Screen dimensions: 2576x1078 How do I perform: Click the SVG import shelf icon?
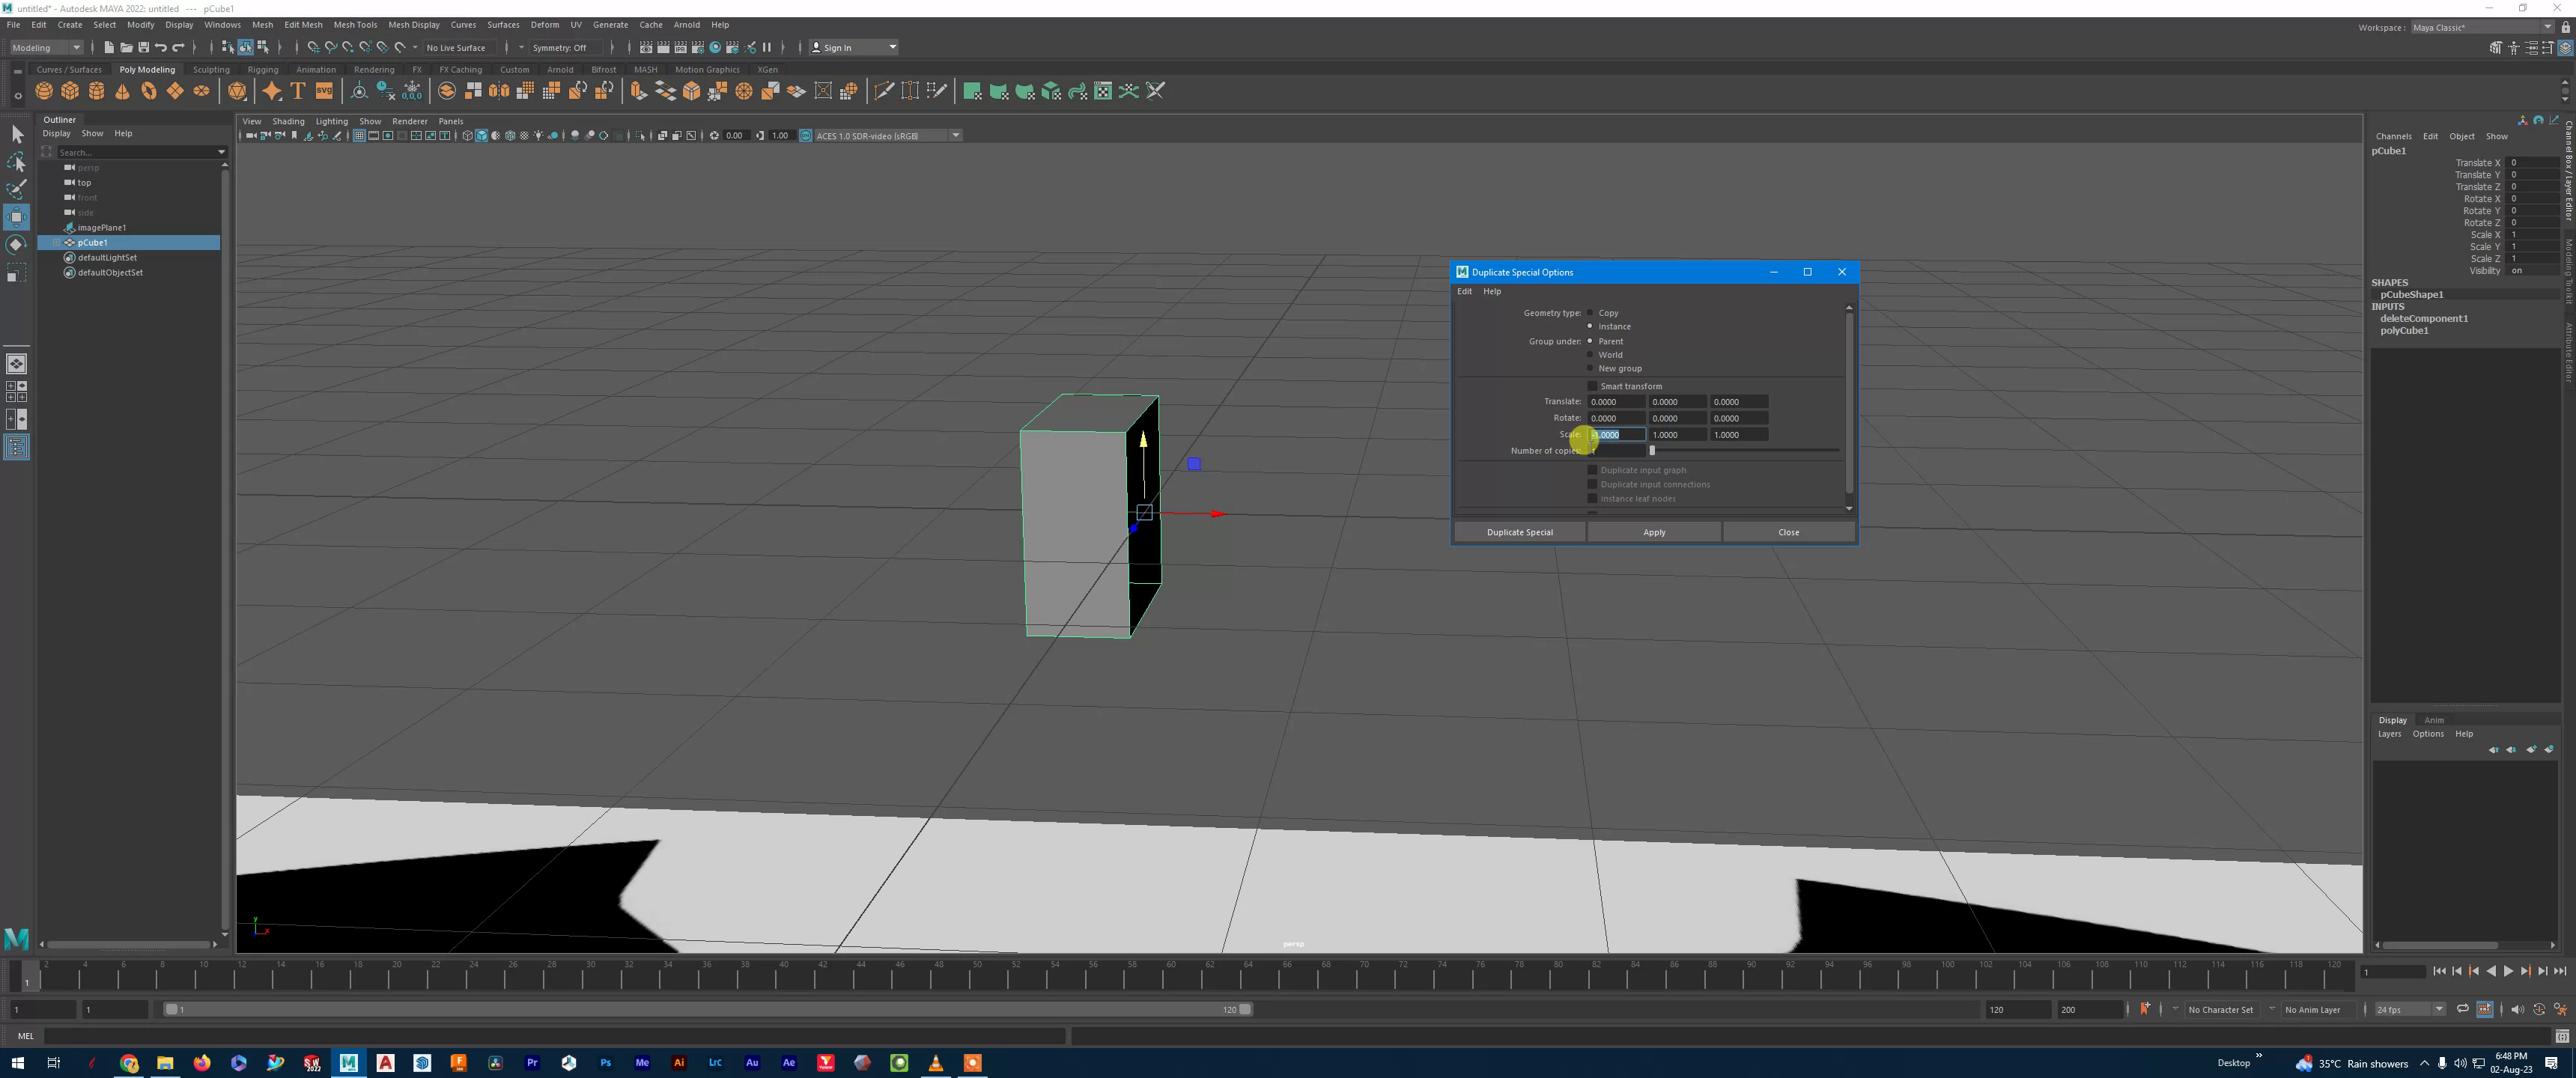pos(324,91)
